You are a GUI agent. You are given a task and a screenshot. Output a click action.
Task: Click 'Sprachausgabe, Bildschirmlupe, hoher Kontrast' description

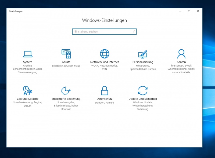click(66, 106)
